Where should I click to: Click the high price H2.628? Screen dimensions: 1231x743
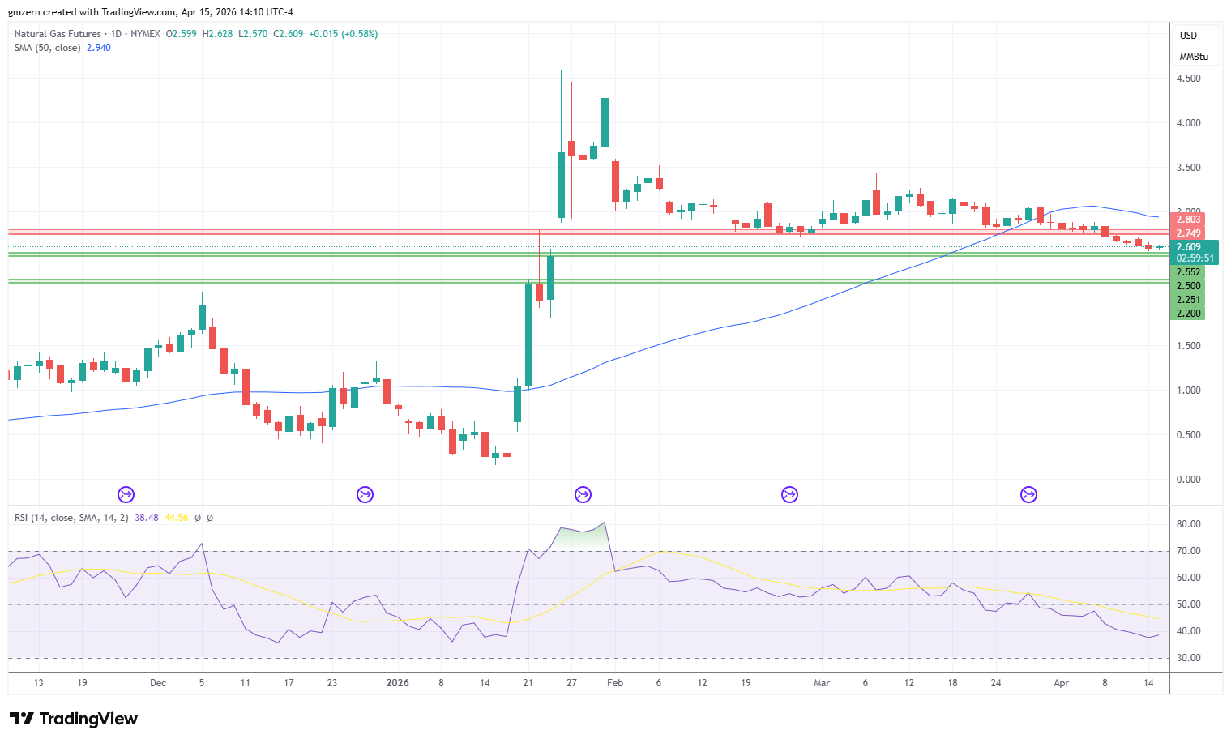coord(218,34)
